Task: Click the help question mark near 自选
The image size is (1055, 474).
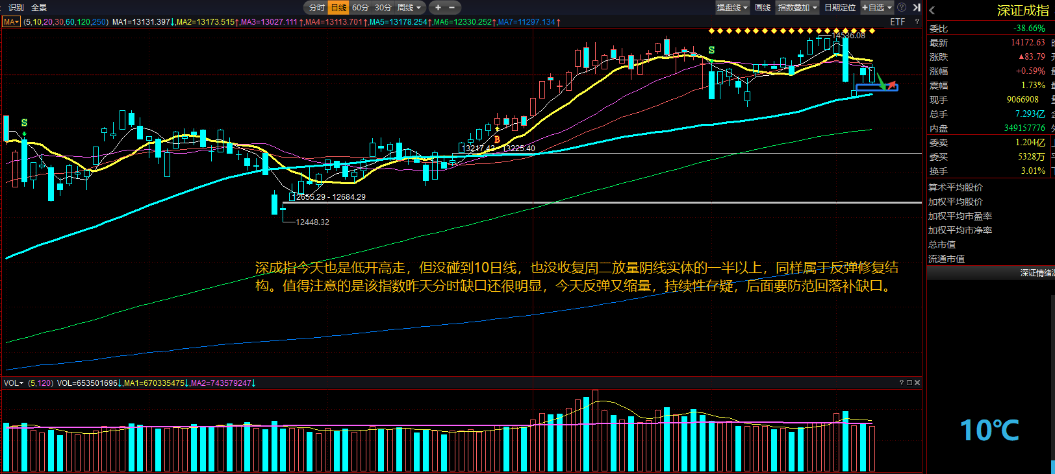Action: pos(902,8)
